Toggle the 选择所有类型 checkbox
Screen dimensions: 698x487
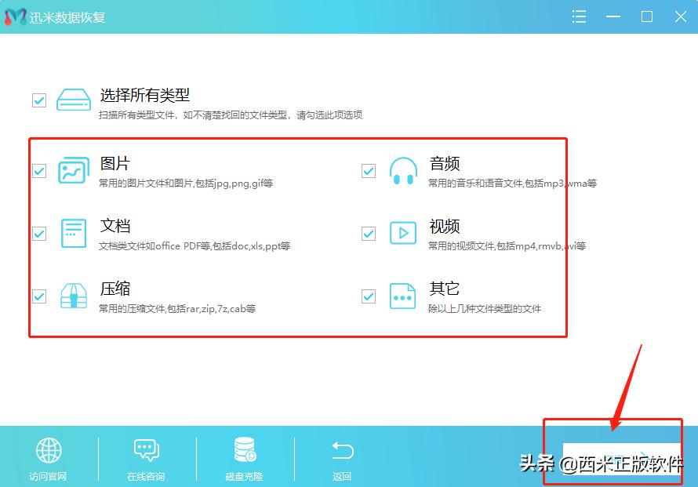pyautogui.click(x=39, y=100)
